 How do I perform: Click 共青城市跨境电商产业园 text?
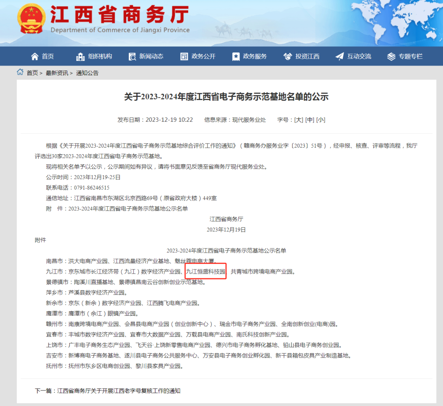pos(262,271)
